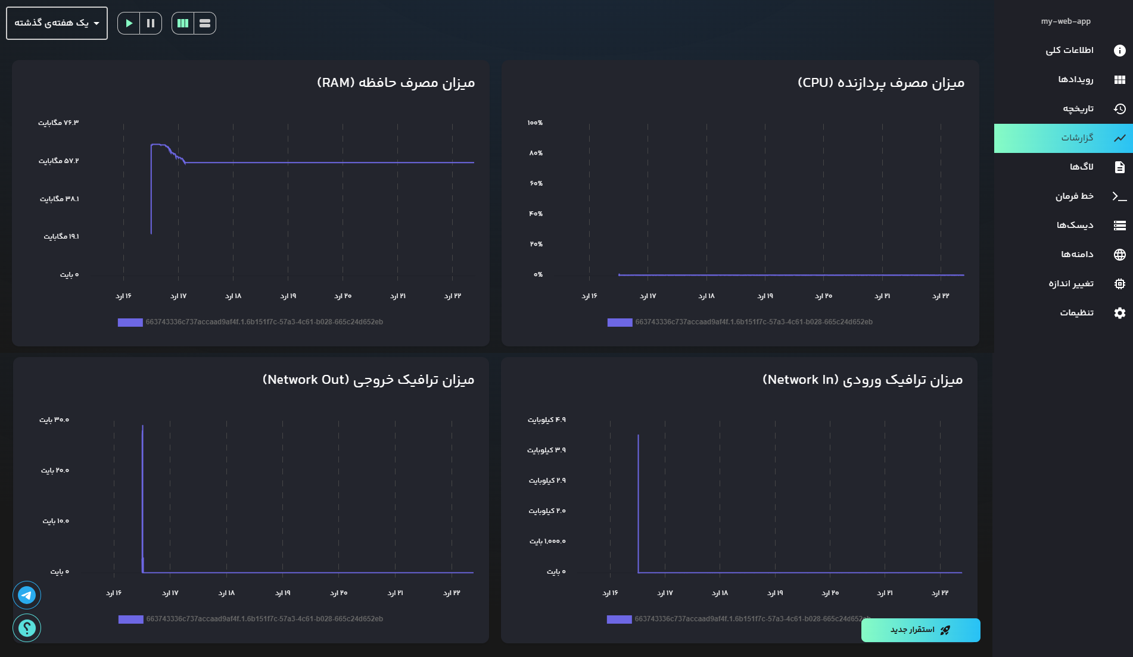This screenshot has height=657, width=1133.
Task: Click the Network Out legend container ID text
Action: pyautogui.click(x=264, y=619)
